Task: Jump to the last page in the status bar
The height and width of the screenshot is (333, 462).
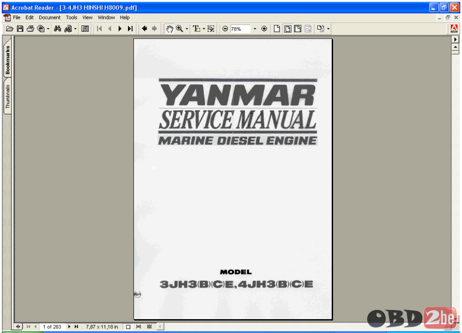Action: click(76, 327)
